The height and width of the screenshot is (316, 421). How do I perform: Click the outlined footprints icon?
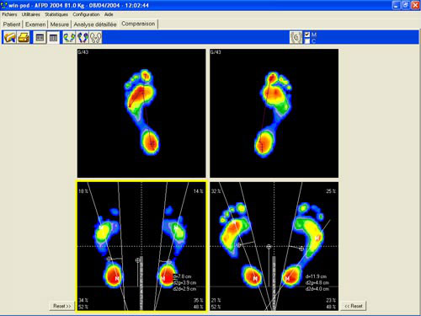[x=96, y=37]
